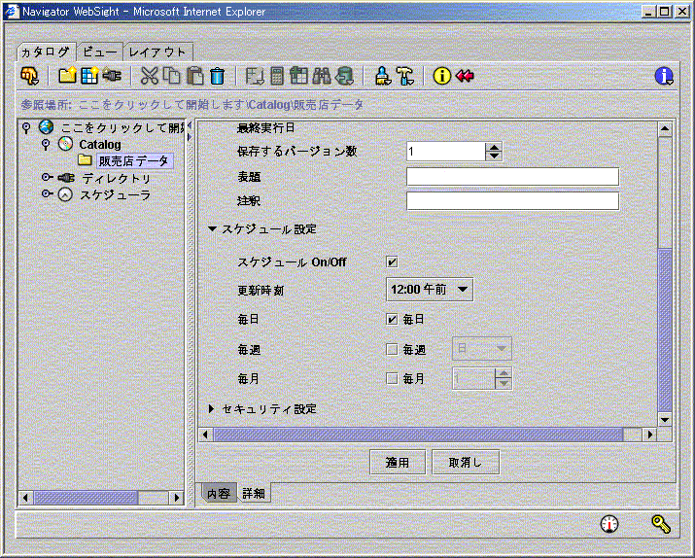695x558 pixels.
Task: Click the 参照場所 path link
Action: [x=191, y=105]
